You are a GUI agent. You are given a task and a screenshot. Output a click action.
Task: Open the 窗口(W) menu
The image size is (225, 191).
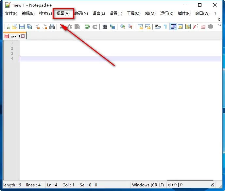click(202, 13)
